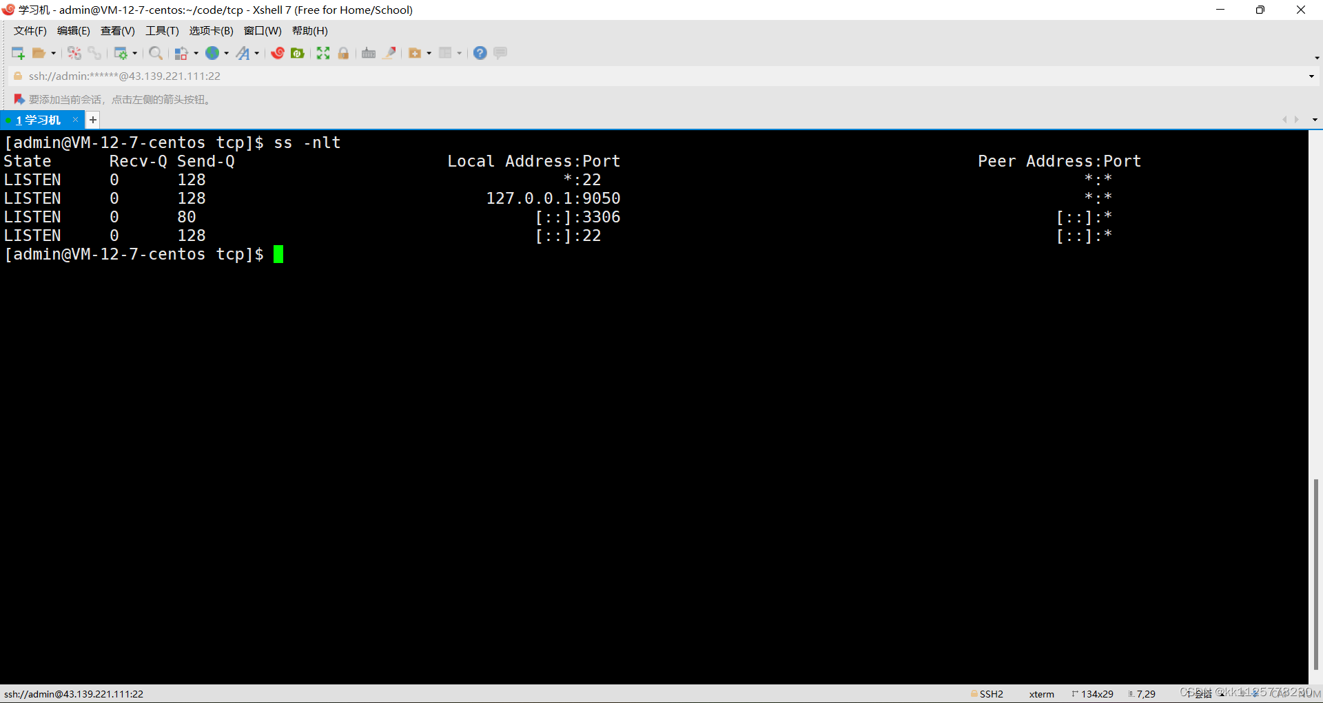Viewport: 1323px width, 703px height.
Task: Open the 工具(T) menu
Action: click(162, 31)
